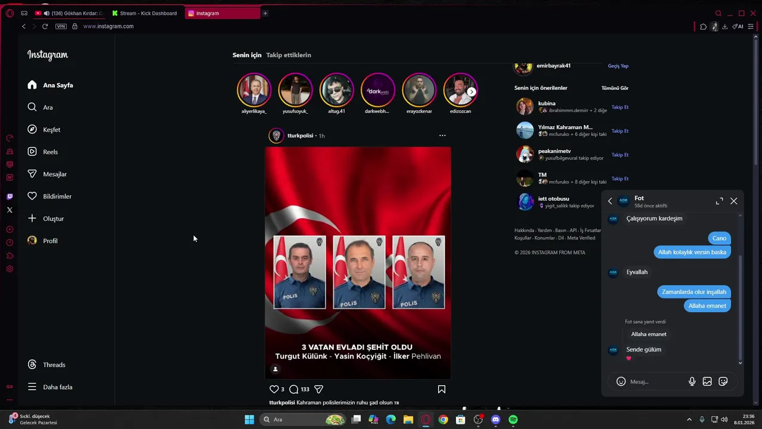This screenshot has height=429, width=762.
Task: Open Discord from taskbar
Action: click(x=495, y=419)
